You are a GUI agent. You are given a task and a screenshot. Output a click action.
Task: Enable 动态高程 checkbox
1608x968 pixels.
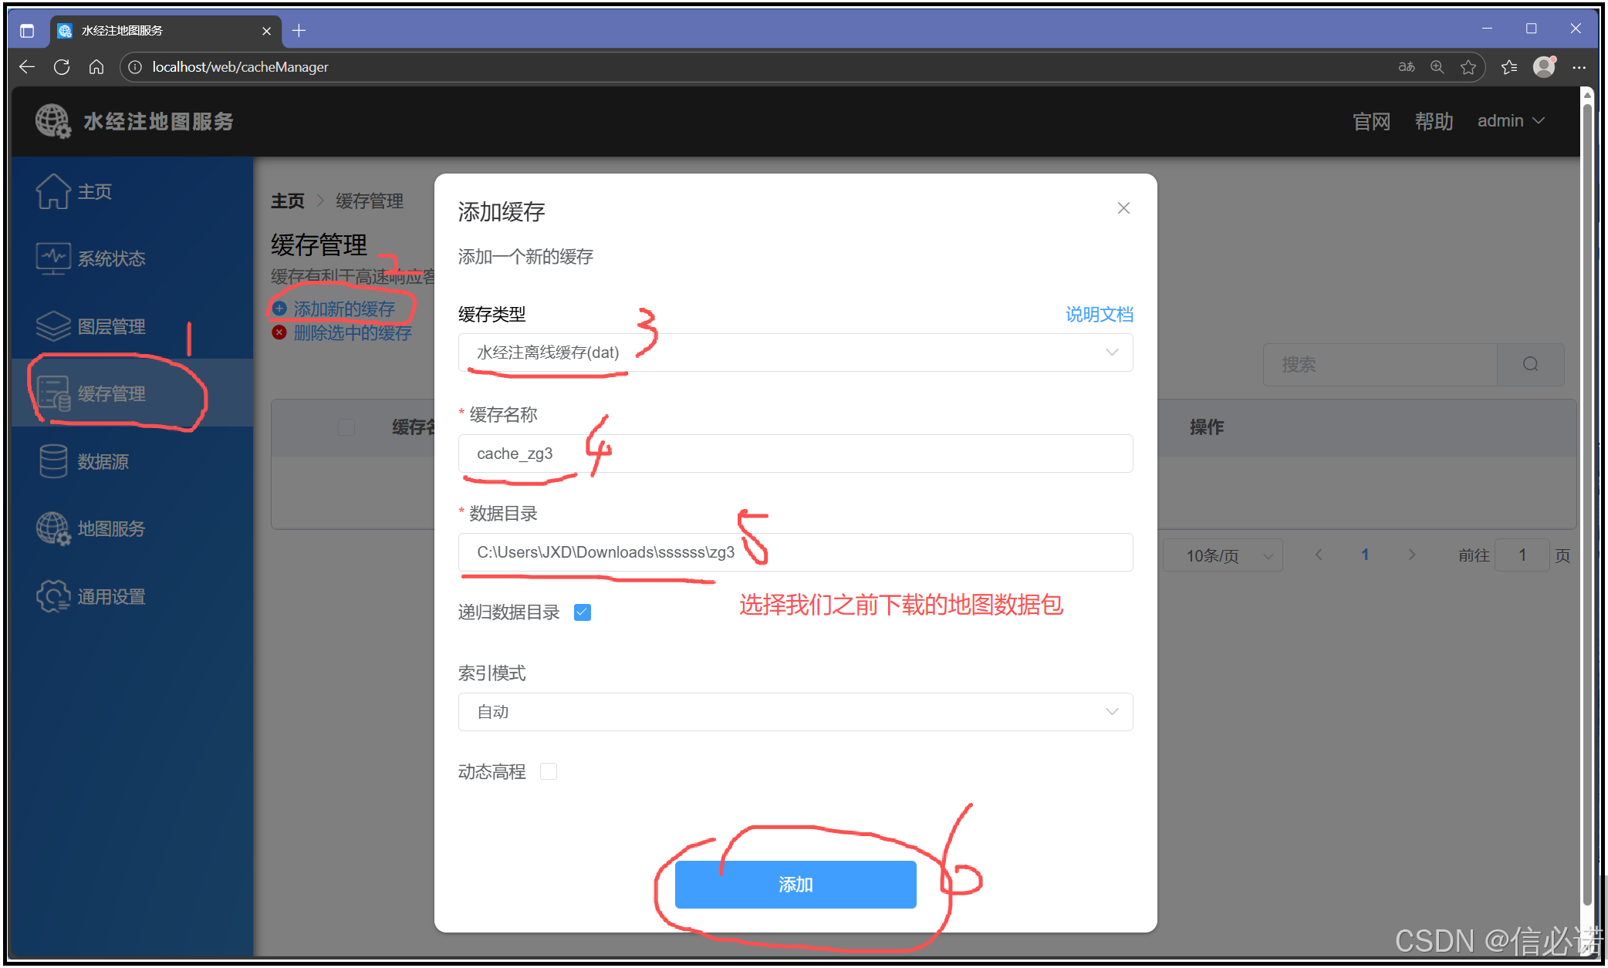point(548,771)
